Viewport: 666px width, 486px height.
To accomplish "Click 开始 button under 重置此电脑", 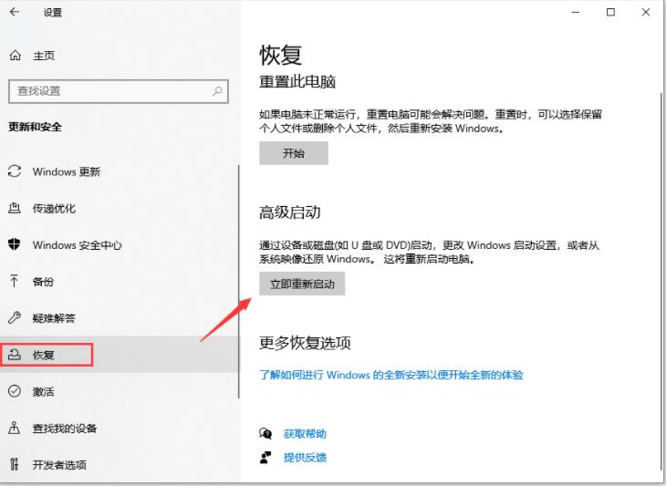I will [x=294, y=153].
